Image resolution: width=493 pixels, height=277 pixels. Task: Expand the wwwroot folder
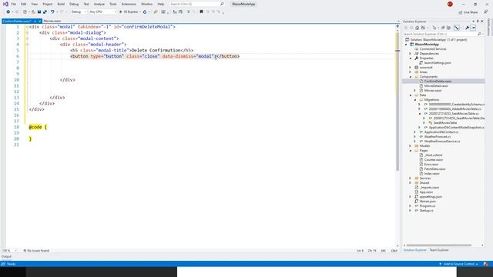[x=411, y=68]
